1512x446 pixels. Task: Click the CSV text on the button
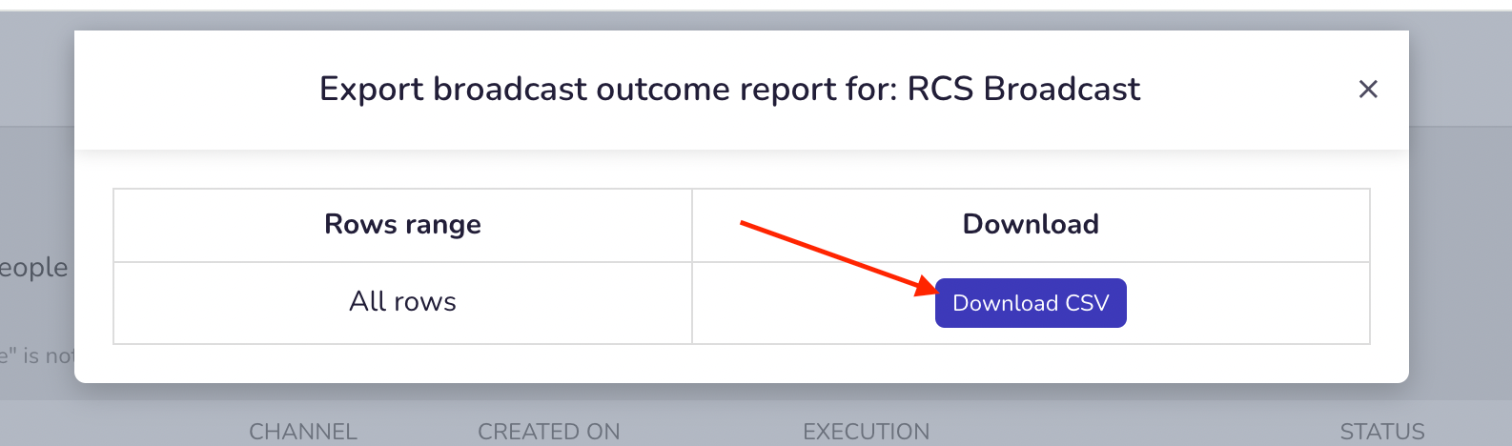pyautogui.click(x=1087, y=303)
